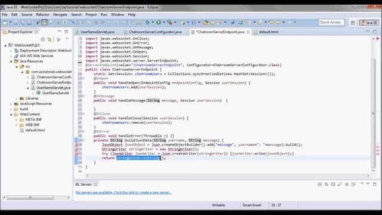Open the Window menu
This screenshot has height=215, width=382.
(118, 14)
